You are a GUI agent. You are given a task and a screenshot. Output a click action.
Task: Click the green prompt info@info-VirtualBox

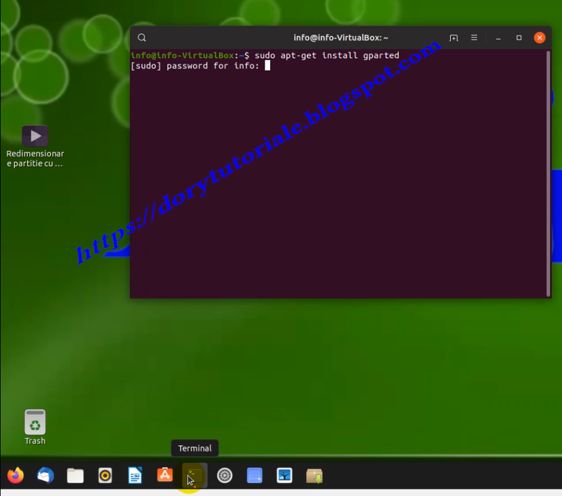(x=182, y=55)
